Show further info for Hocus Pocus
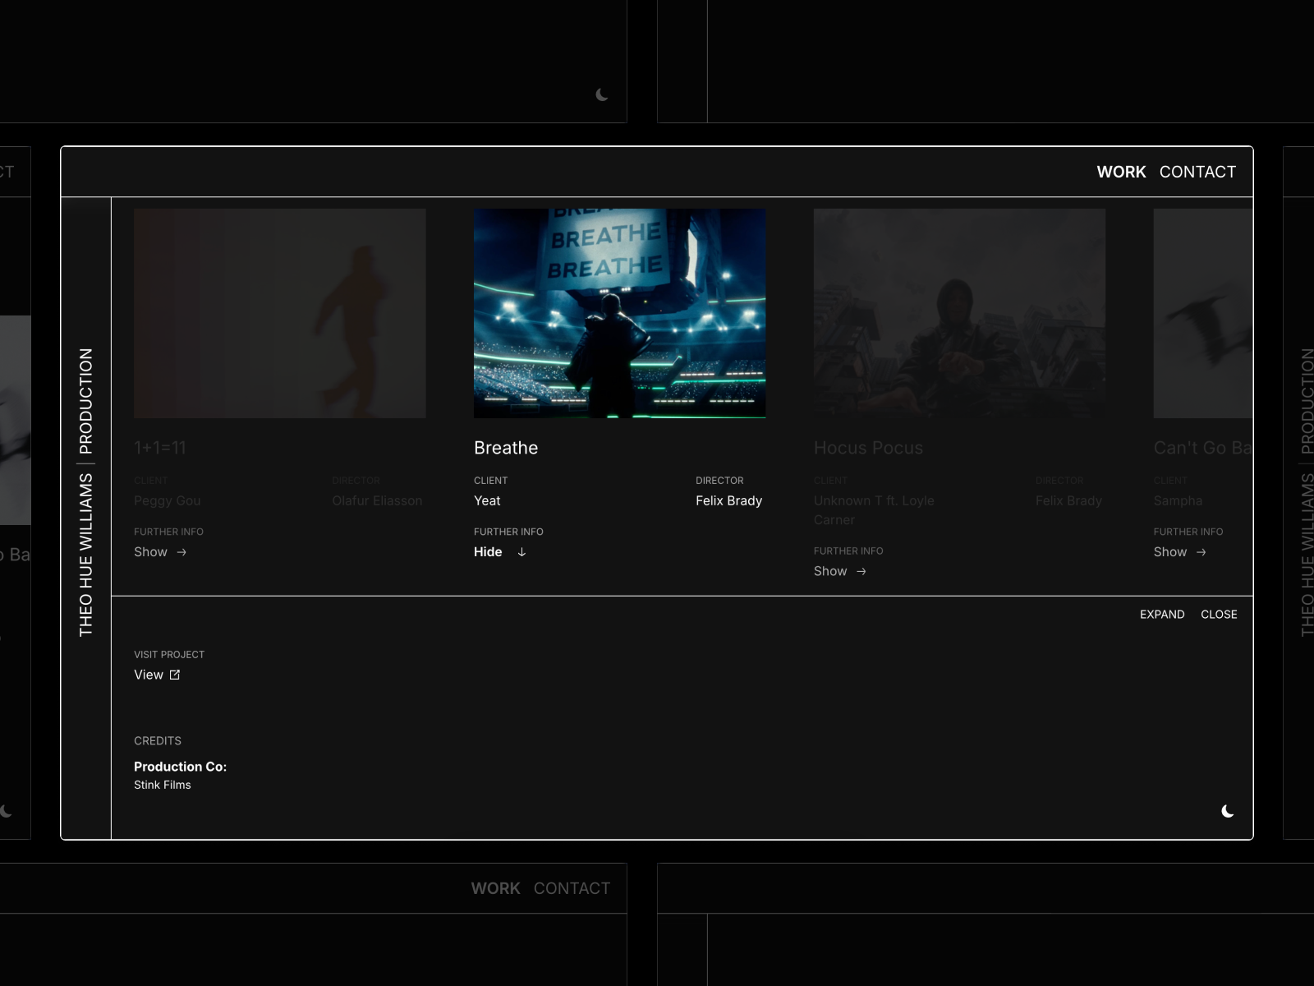This screenshot has height=986, width=1314. pyautogui.click(x=840, y=571)
